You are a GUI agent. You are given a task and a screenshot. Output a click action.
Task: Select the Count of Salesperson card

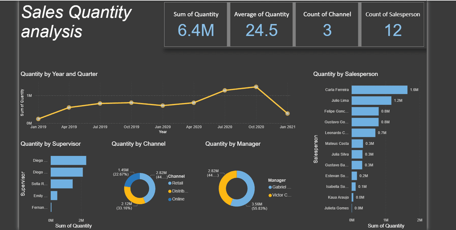click(393, 25)
